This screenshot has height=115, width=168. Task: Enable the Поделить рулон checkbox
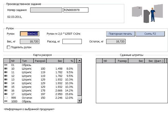pos(9,47)
